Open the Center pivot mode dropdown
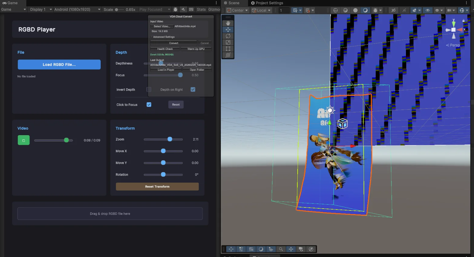Image resolution: width=474 pixels, height=257 pixels. [237, 10]
